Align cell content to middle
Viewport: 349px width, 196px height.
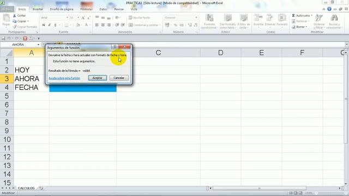tap(103, 17)
